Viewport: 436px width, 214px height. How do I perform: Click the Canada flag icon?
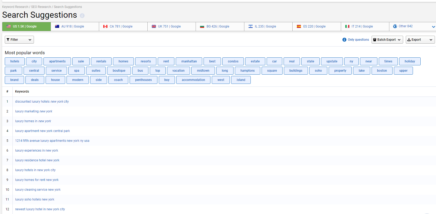click(105, 26)
